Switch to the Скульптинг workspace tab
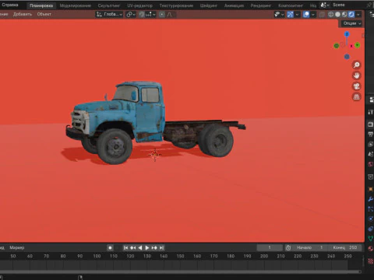Screen dimensions: 374x280 pyautogui.click(x=109, y=5)
